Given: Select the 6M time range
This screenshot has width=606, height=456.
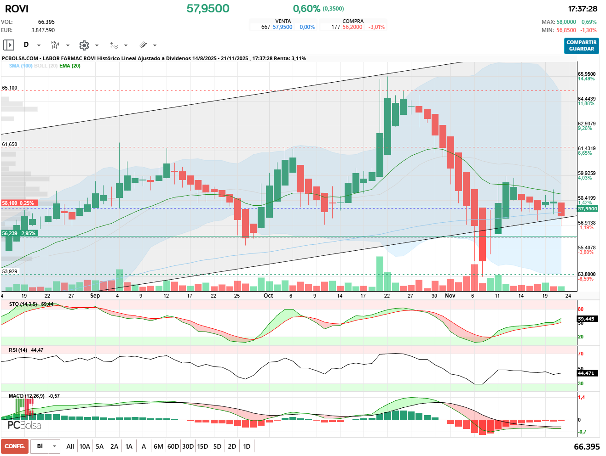Looking at the screenshot, I should click(158, 446).
